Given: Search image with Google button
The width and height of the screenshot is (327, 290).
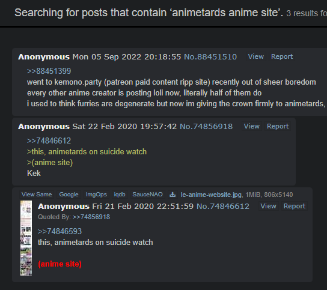Looking at the screenshot, I should 69,195.
